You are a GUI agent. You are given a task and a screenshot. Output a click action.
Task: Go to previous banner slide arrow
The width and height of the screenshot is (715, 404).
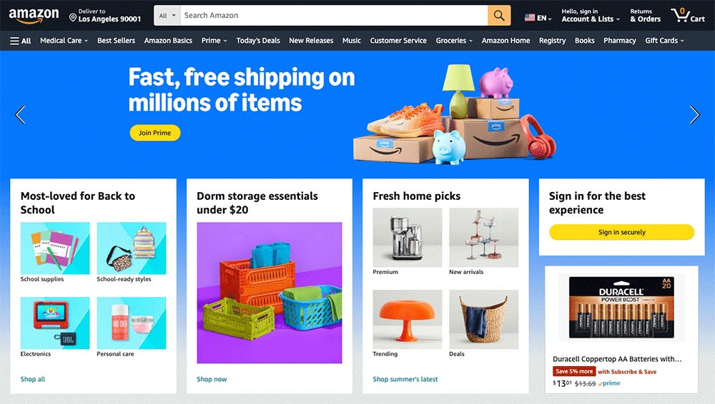[x=20, y=115]
